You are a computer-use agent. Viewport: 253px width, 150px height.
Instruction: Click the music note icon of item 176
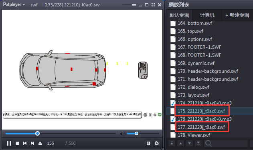tap(173, 119)
